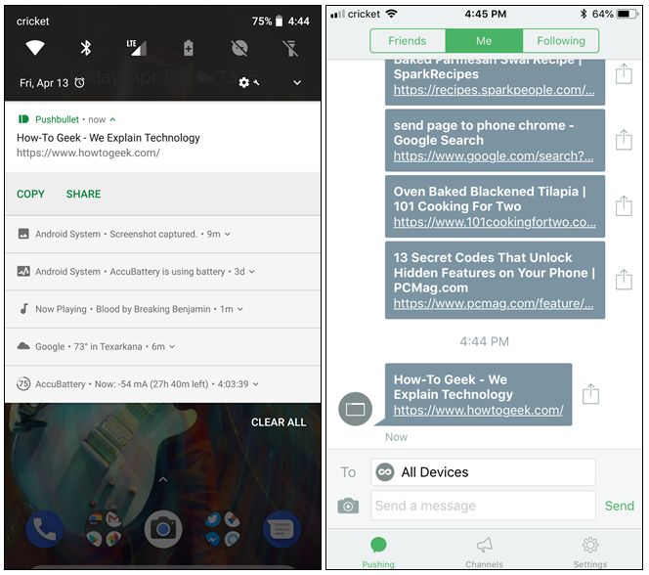
Task: Open 101cookingfortwo link
Action: click(x=495, y=222)
